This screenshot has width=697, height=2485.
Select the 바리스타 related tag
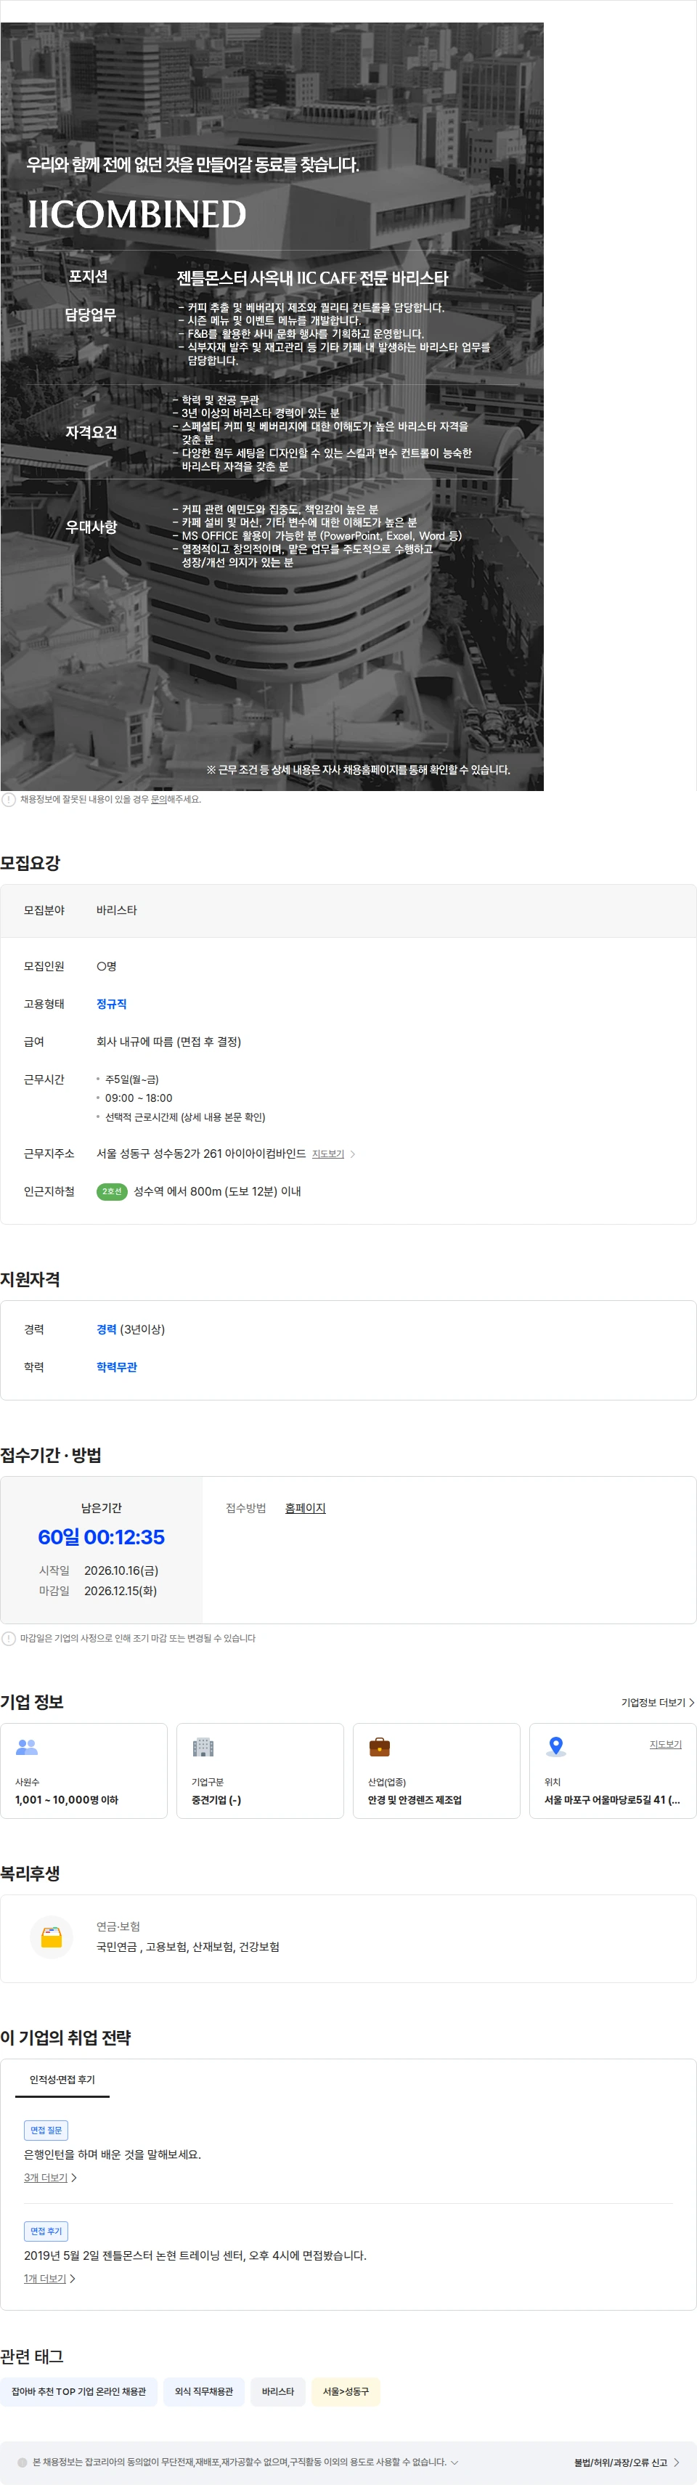(x=277, y=2391)
